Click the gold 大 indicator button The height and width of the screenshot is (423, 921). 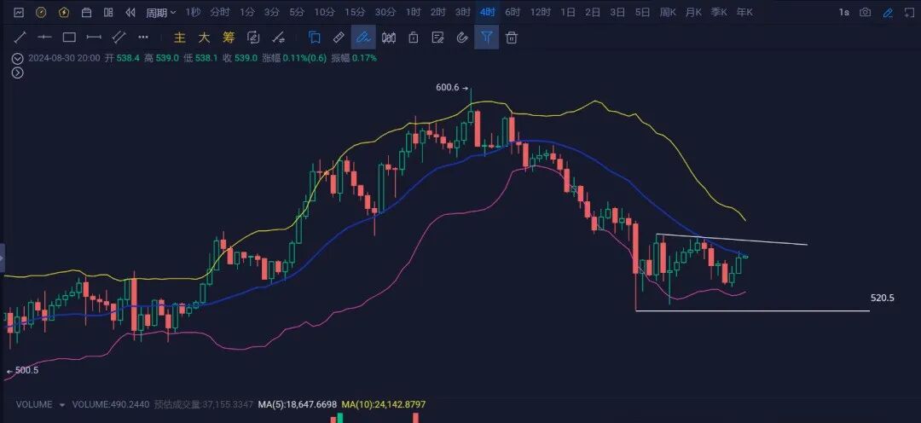coord(204,38)
